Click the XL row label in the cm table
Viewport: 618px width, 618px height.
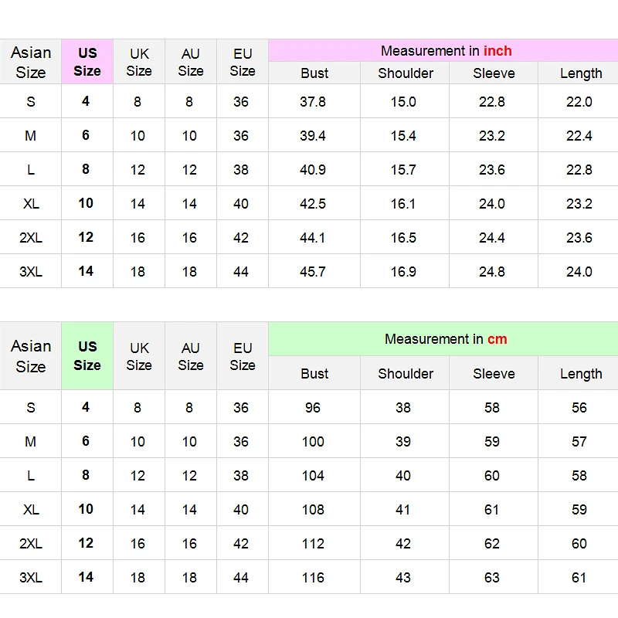[x=31, y=510]
